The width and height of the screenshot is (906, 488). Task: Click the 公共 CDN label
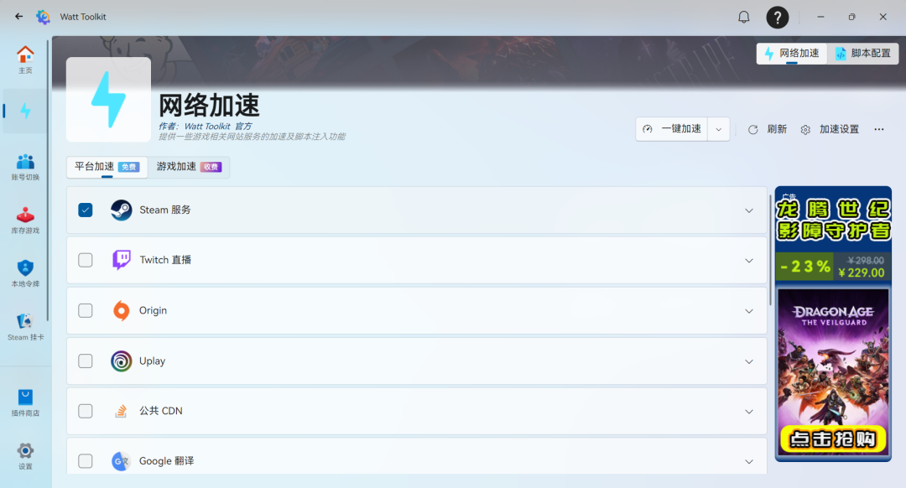[160, 411]
